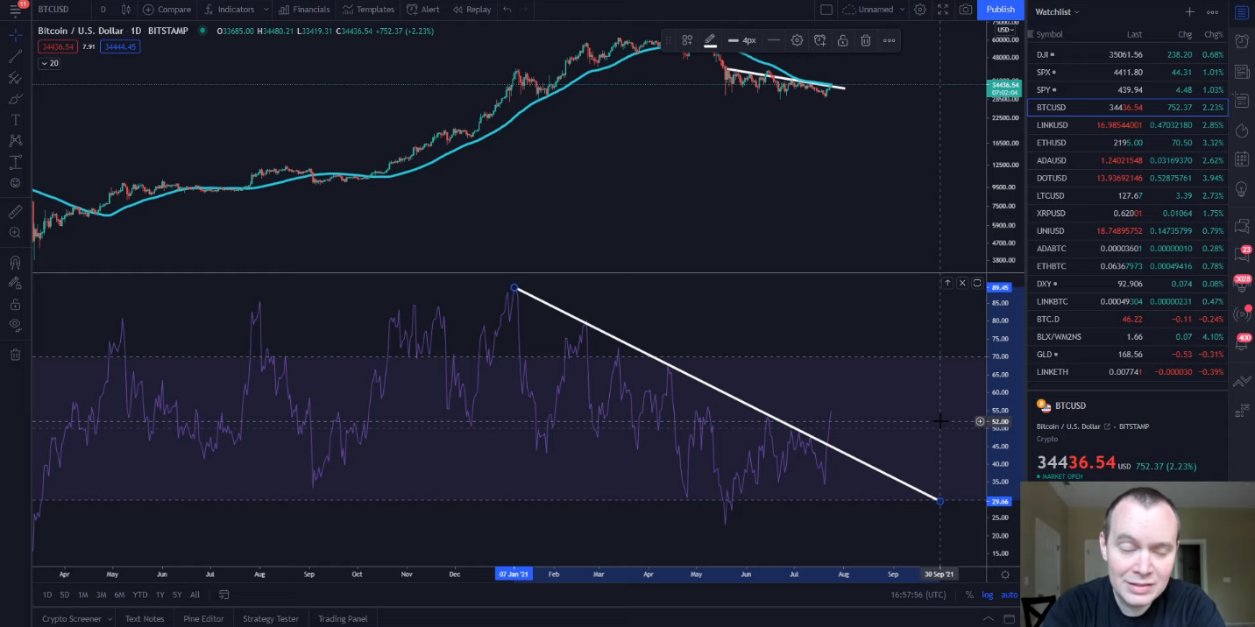1255x627 pixels.
Task: Open the Strategy Tester tab
Action: 271,618
